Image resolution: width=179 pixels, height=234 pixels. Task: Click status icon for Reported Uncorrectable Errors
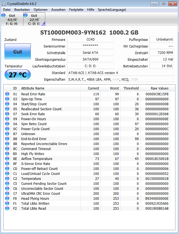7,144
